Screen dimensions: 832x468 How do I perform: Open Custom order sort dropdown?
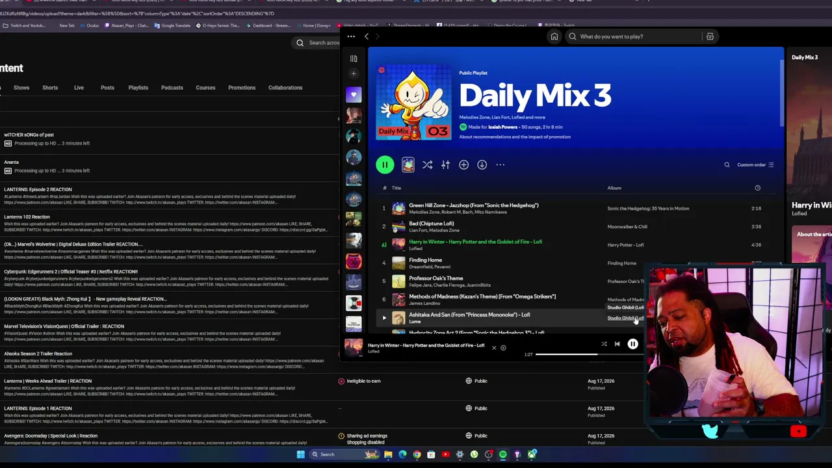755,165
